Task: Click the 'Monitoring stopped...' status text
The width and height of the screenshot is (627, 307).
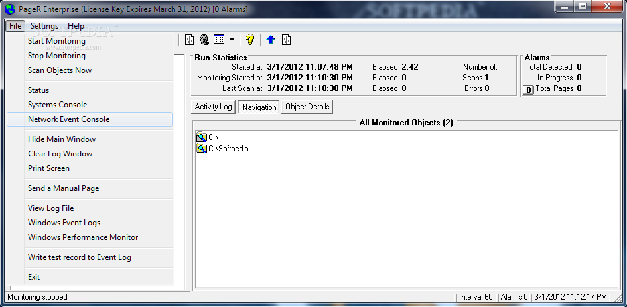Action: (x=40, y=297)
